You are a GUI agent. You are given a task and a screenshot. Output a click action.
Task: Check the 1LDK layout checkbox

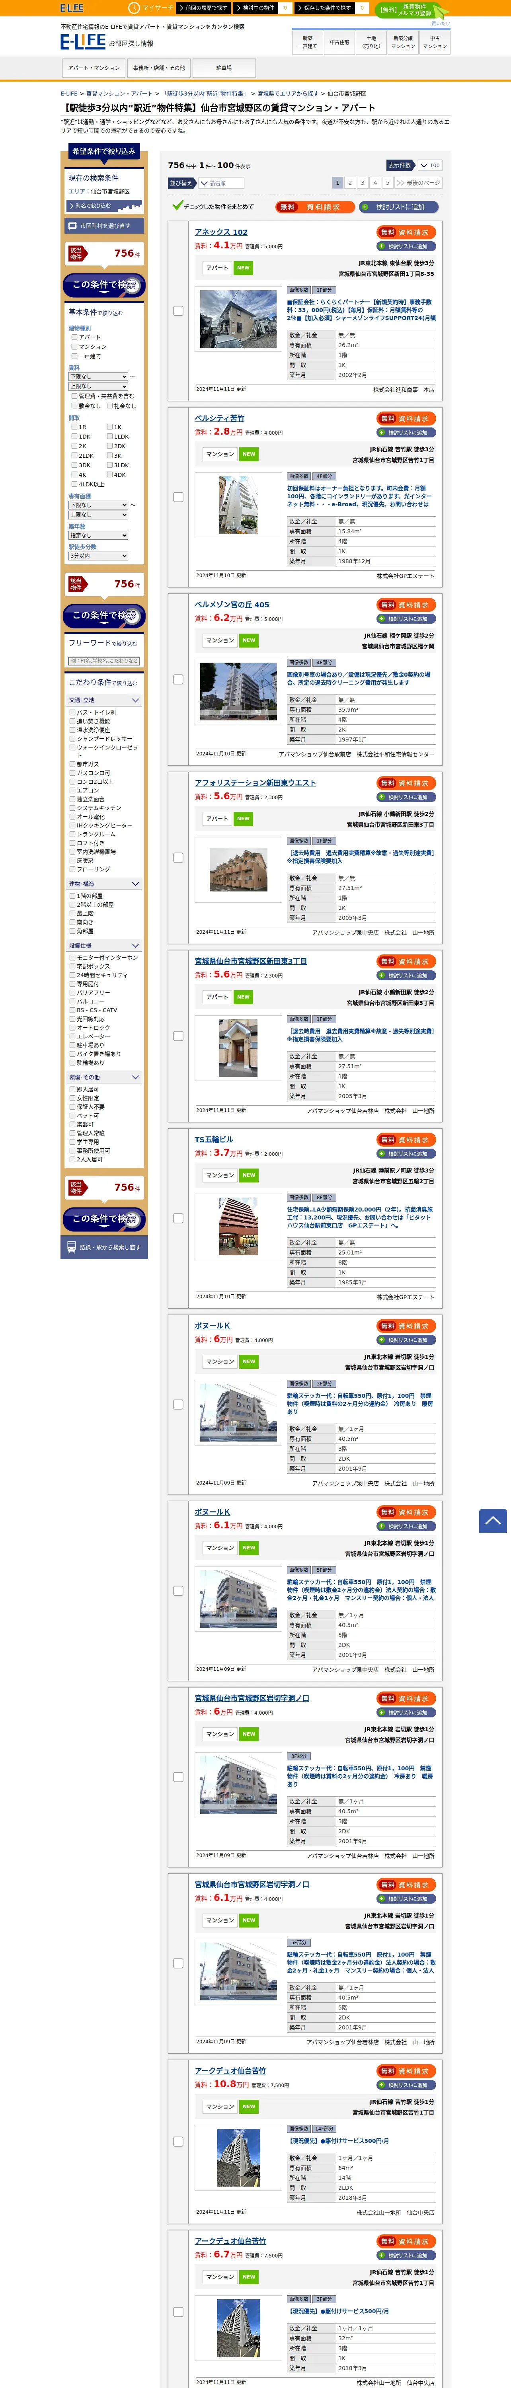(109, 437)
